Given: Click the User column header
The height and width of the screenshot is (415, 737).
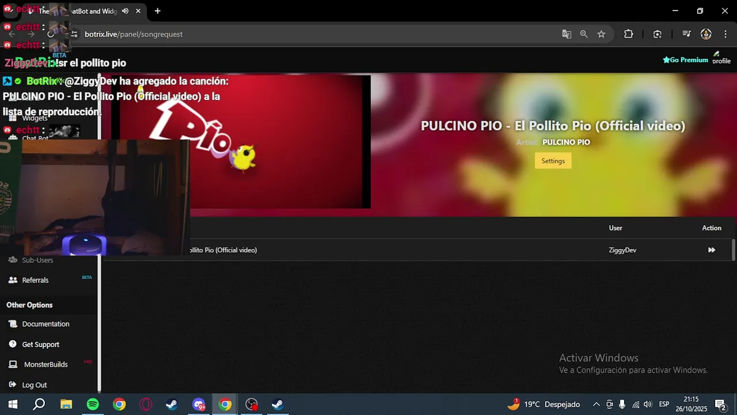Looking at the screenshot, I should pyautogui.click(x=616, y=228).
